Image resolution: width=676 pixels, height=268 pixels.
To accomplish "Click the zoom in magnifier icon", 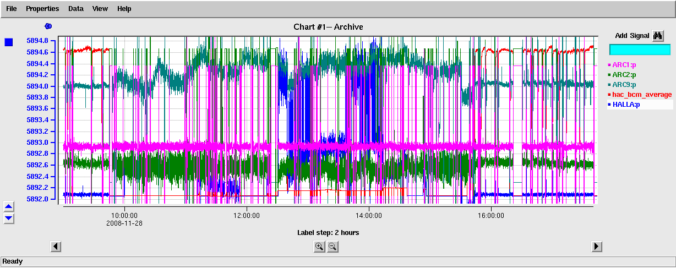I will point(319,247).
